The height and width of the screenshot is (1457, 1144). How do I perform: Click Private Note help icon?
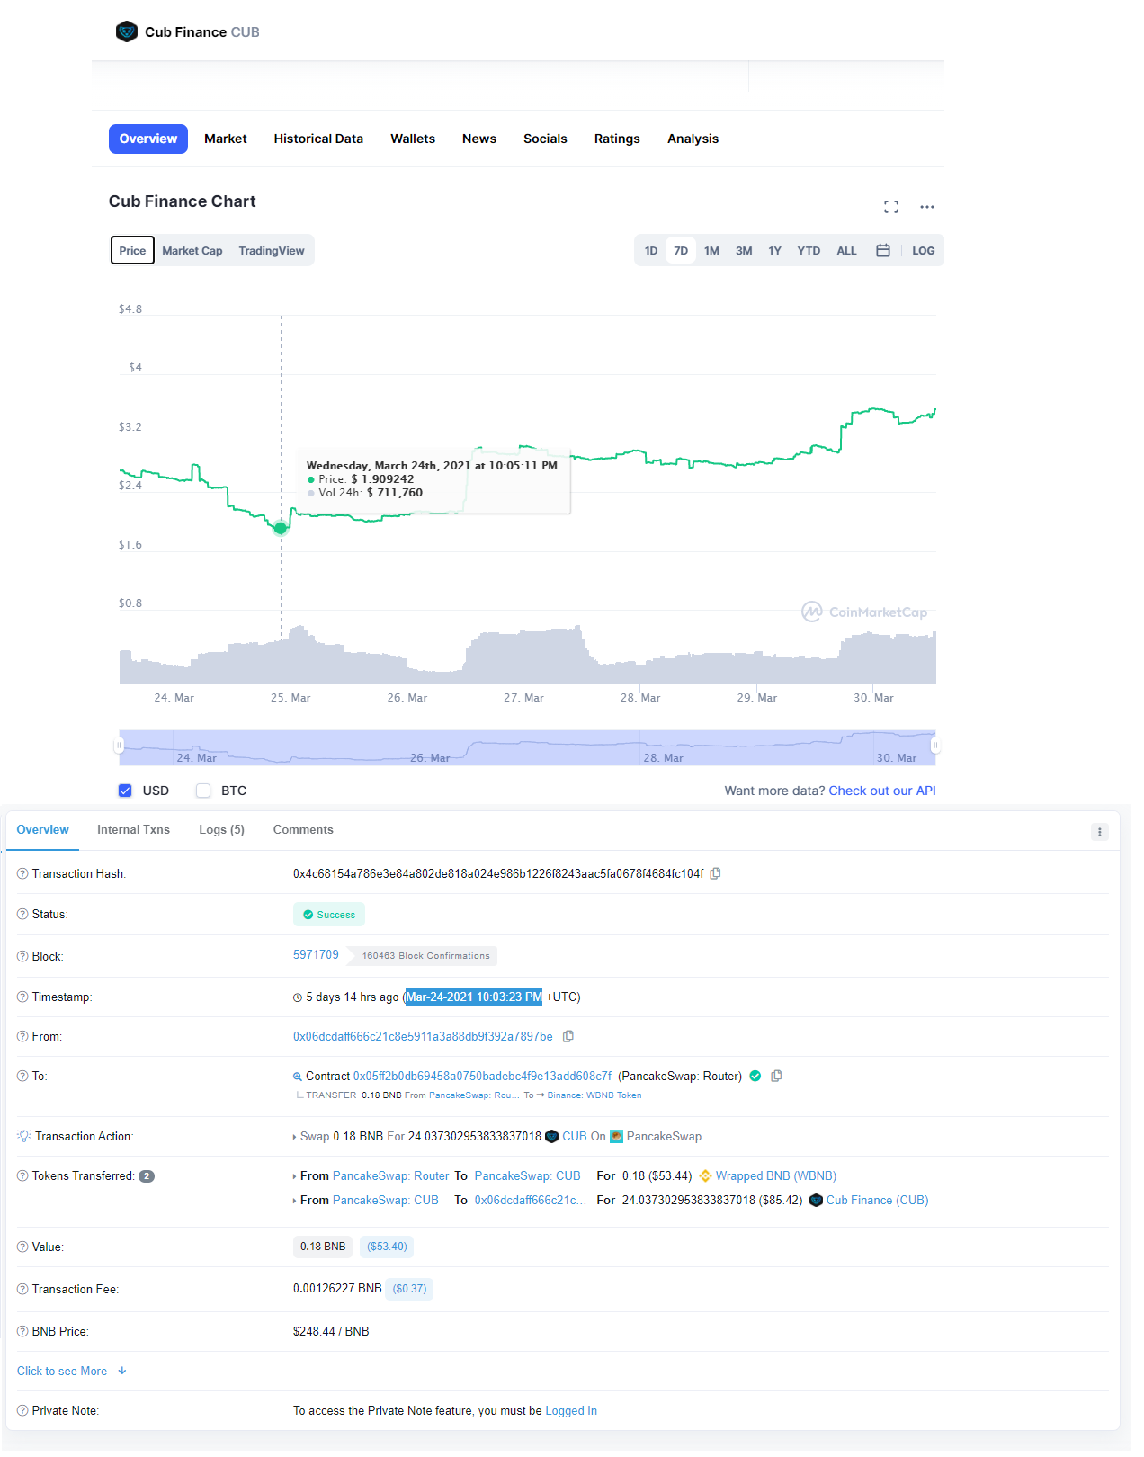click(22, 1410)
